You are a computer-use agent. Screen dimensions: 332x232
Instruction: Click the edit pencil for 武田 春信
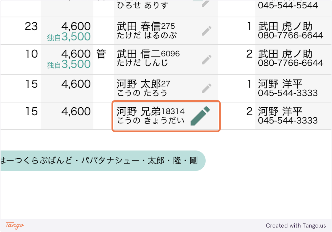(x=206, y=31)
